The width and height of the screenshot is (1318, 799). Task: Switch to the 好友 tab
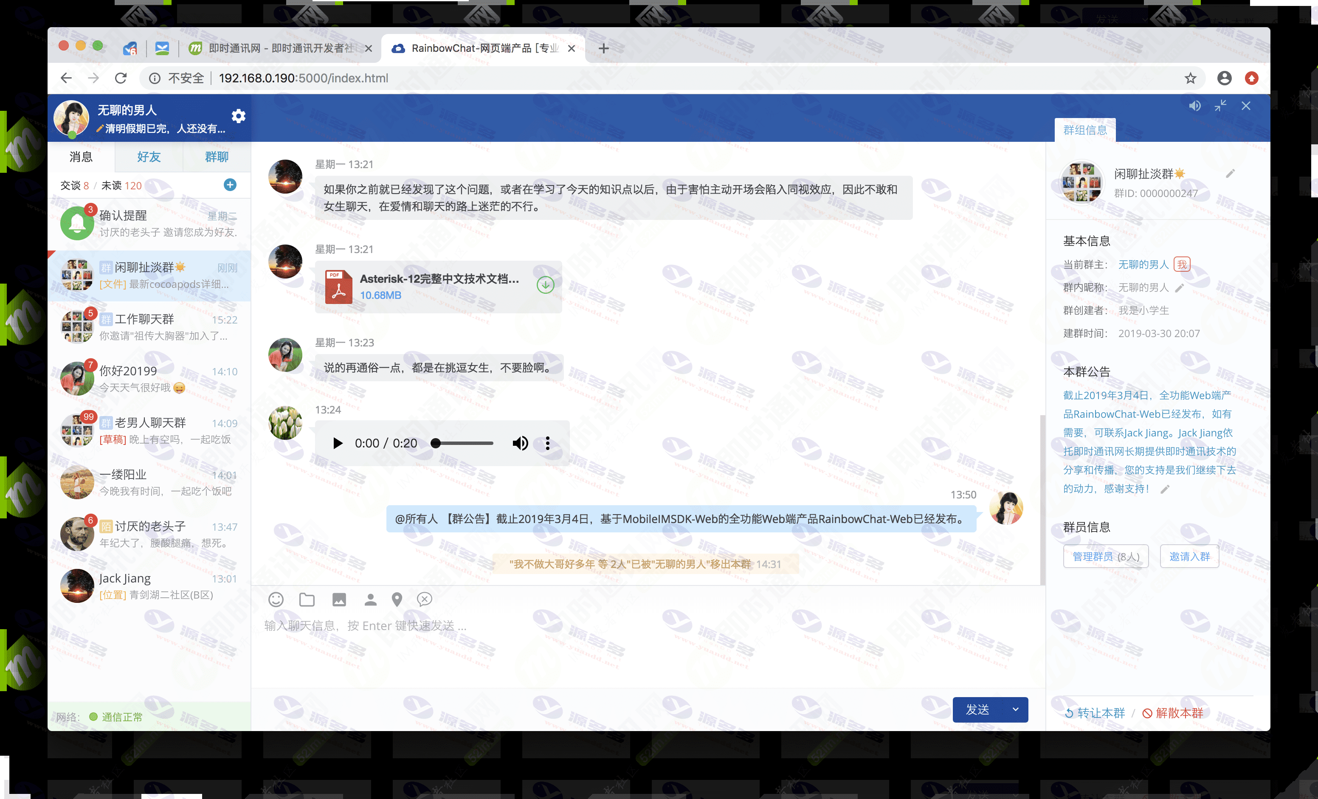[149, 157]
